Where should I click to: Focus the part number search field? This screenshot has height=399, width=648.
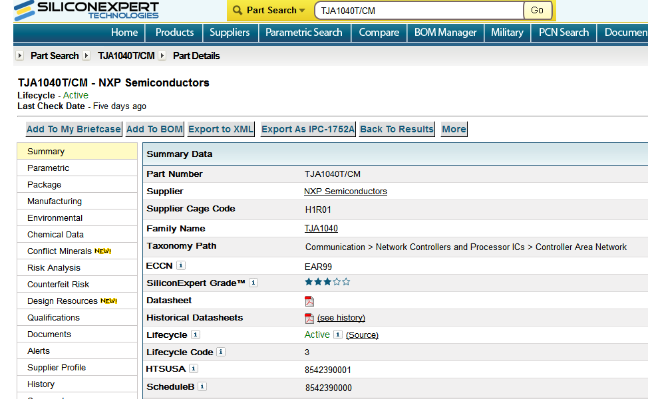(x=419, y=11)
